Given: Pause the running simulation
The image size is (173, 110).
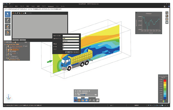Looking at the screenshot, I should 76,100.
